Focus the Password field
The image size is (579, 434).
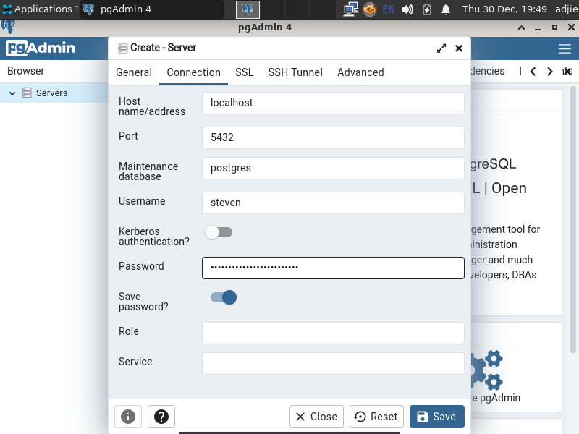[333, 268]
